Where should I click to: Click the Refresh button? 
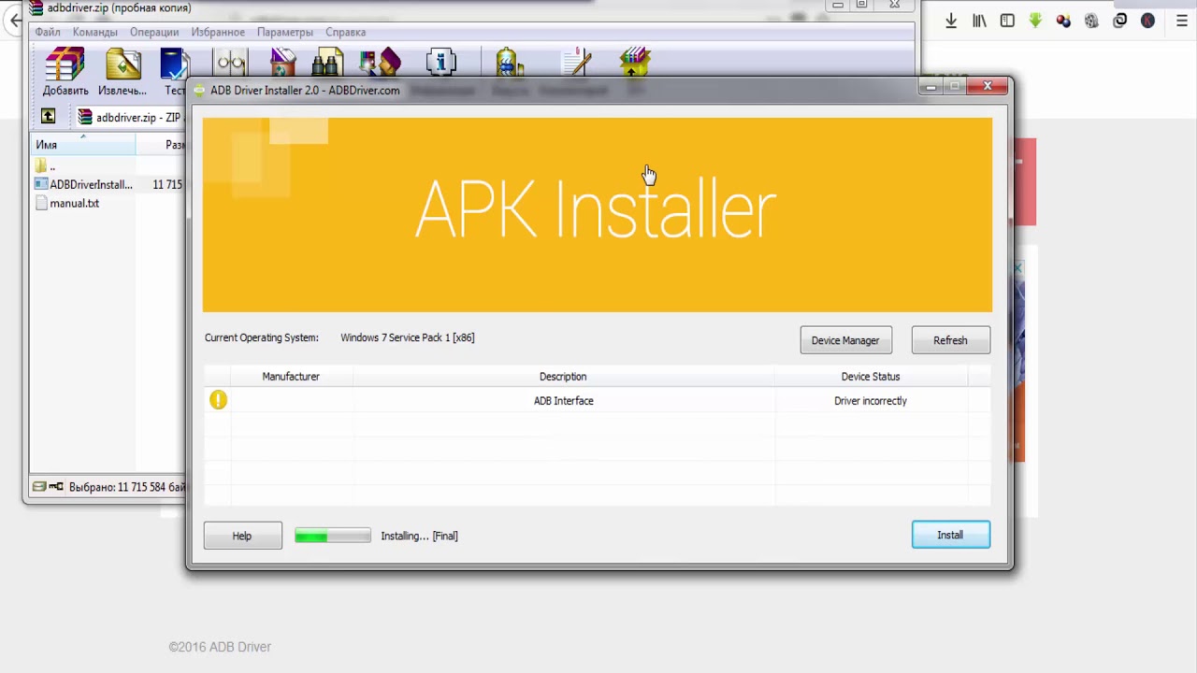click(950, 340)
